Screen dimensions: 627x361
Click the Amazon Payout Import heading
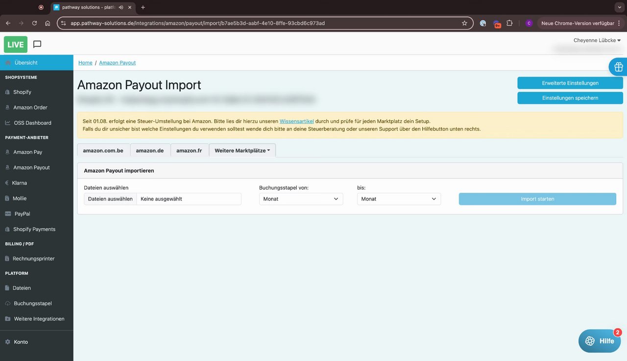pyautogui.click(x=139, y=85)
